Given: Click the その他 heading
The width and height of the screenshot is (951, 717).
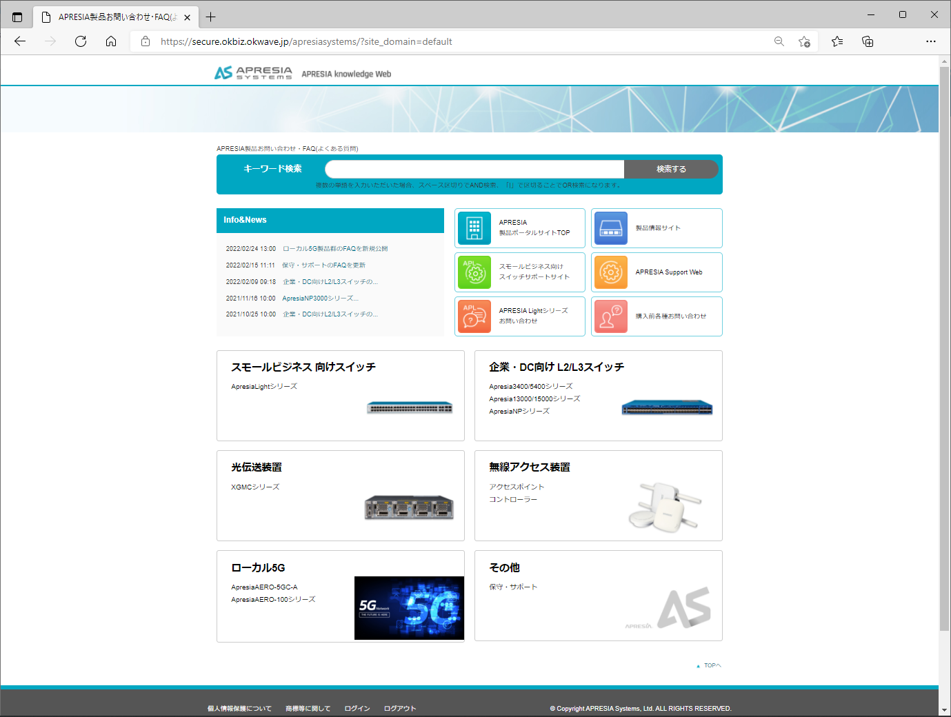Looking at the screenshot, I should tap(504, 568).
